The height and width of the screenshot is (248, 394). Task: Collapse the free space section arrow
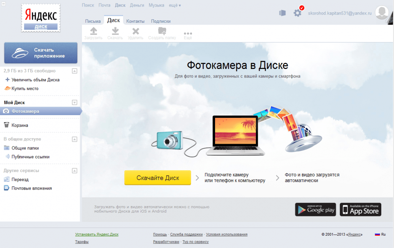coord(75,71)
